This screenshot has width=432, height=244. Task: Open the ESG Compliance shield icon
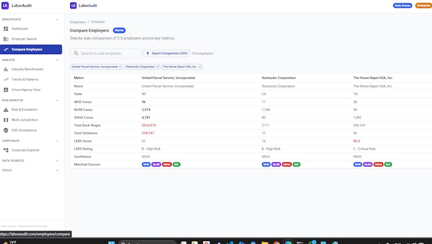click(6, 130)
